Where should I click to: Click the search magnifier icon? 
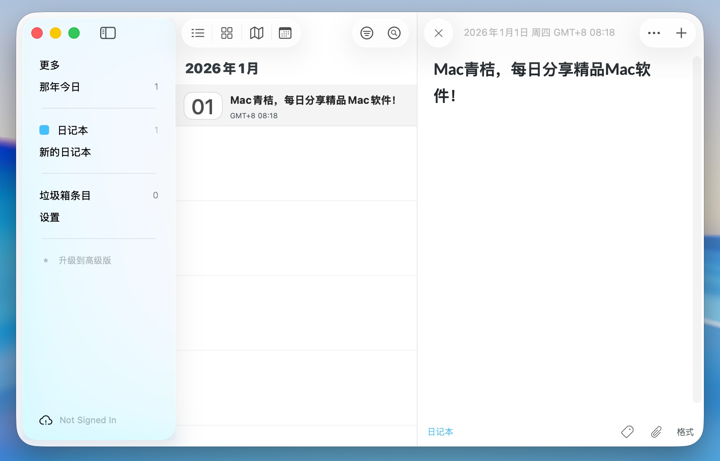[394, 33]
